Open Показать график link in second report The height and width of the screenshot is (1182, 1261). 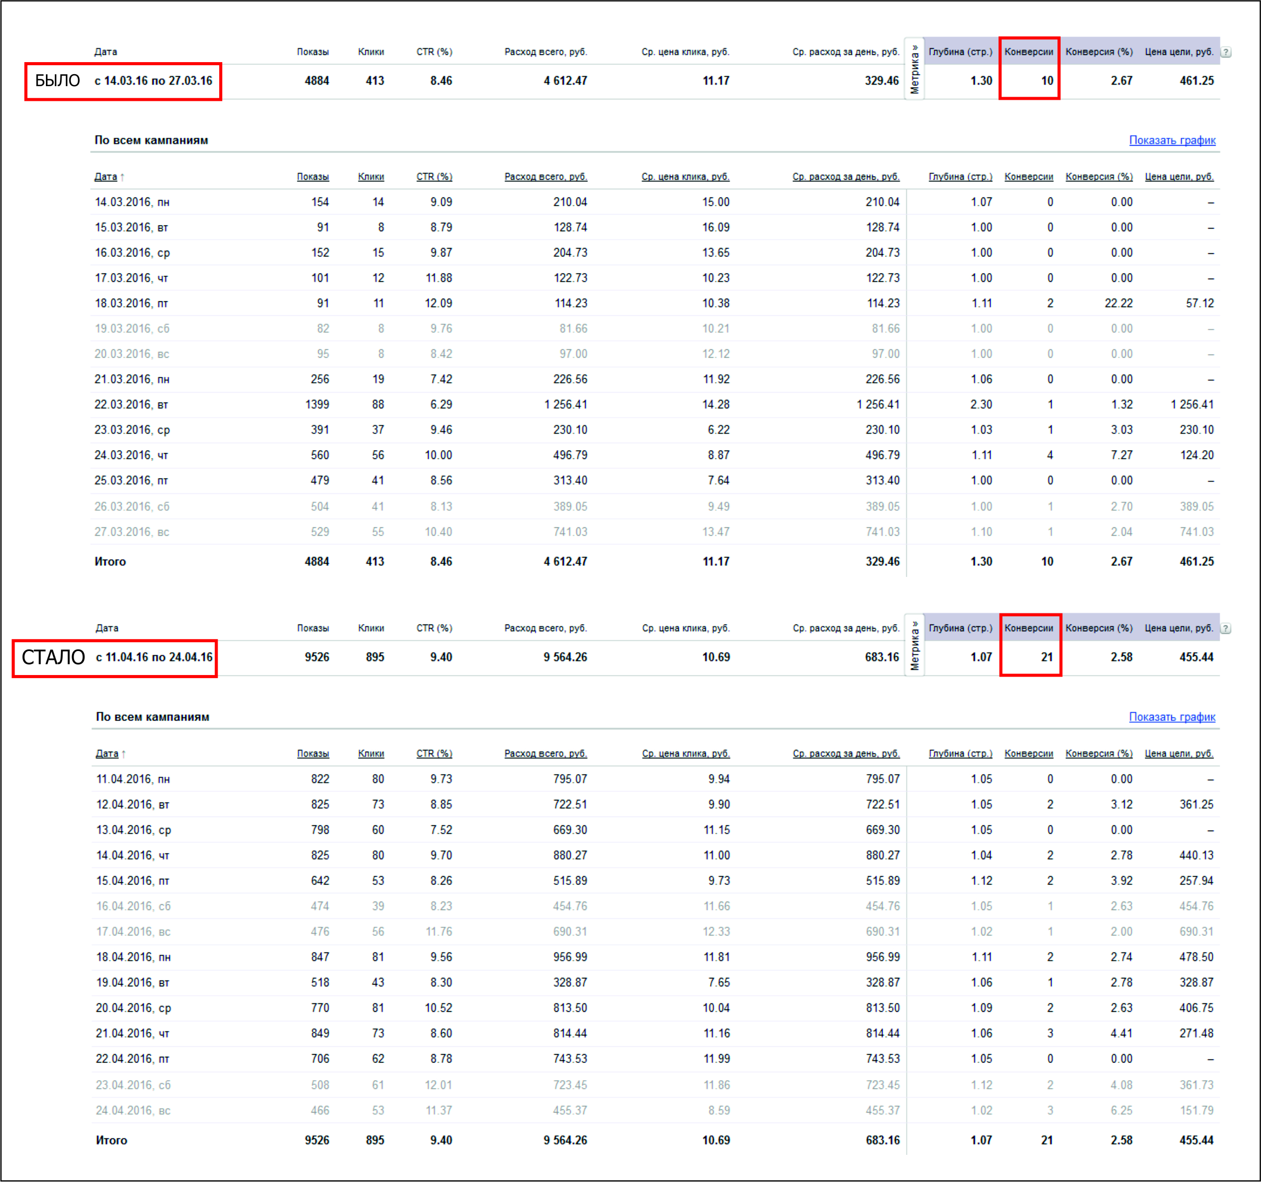[1172, 717]
